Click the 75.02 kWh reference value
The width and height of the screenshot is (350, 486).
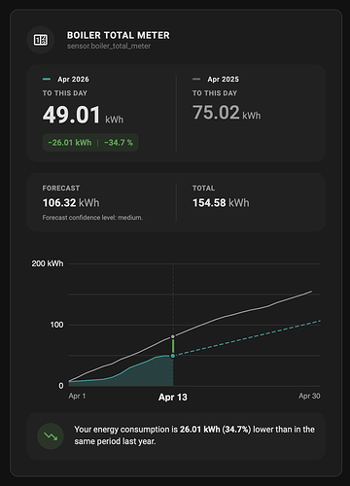227,113
